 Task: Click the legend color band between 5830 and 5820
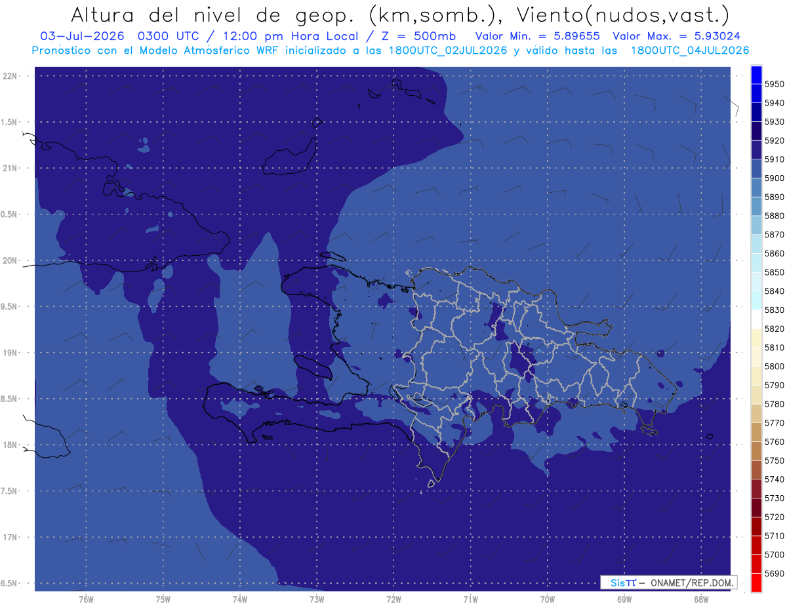point(756,319)
